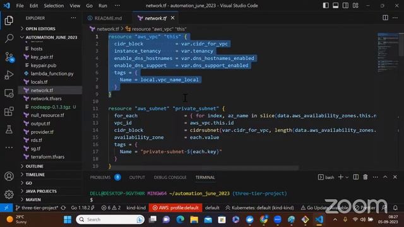Close the terminal panel
Image resolution: width=404 pixels, height=227 pixels.
pyautogui.click(x=395, y=177)
